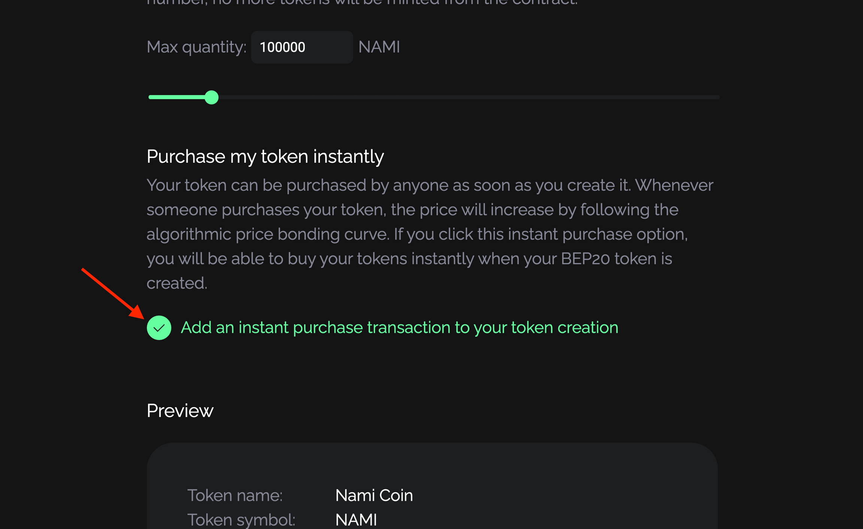This screenshot has width=863, height=529.
Task: Click the 'Token symbol:' label in Preview
Action: pyautogui.click(x=241, y=520)
